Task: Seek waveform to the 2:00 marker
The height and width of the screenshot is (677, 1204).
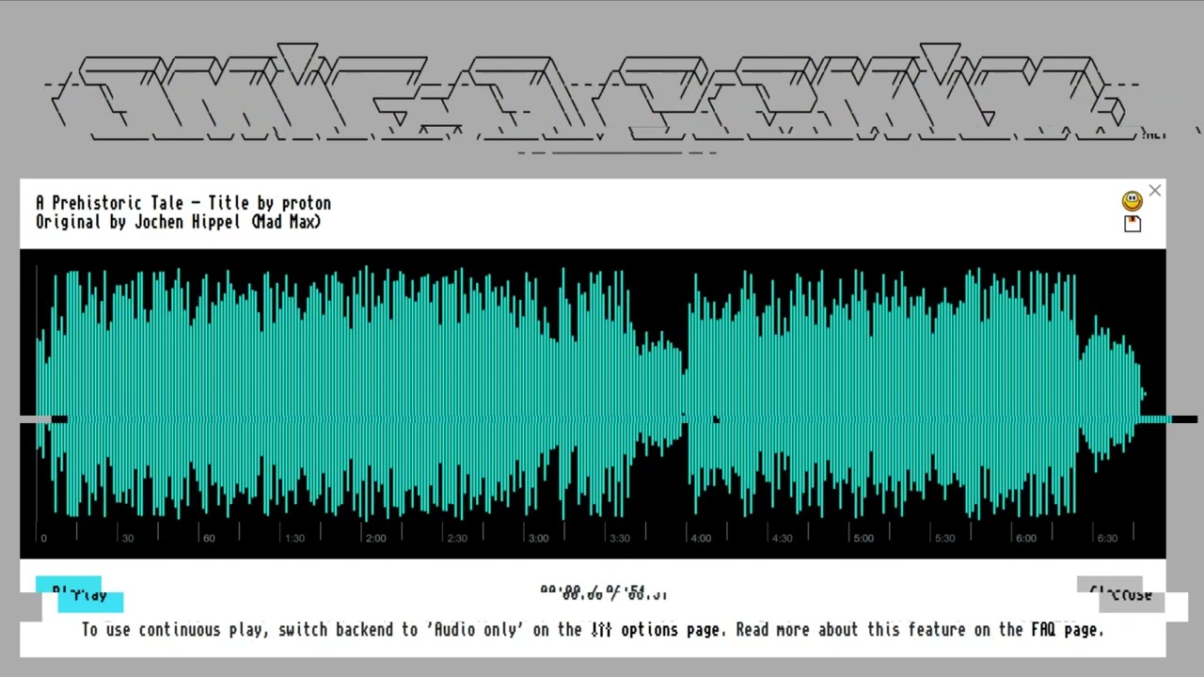Action: point(375,538)
